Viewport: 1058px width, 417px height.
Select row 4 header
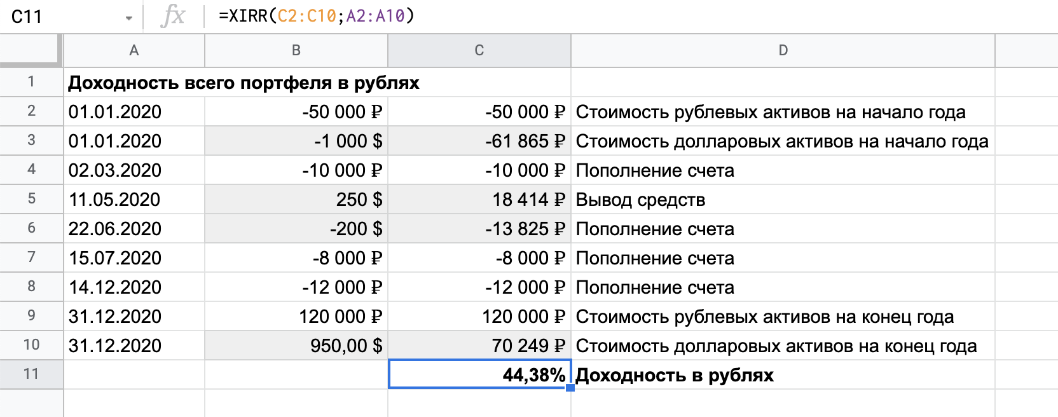31,170
